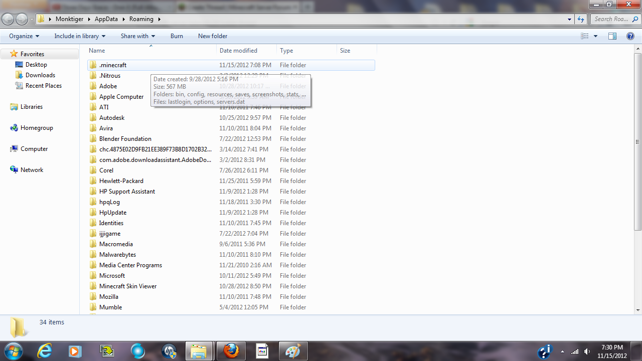Go to AppData in address bar

pyautogui.click(x=107, y=19)
